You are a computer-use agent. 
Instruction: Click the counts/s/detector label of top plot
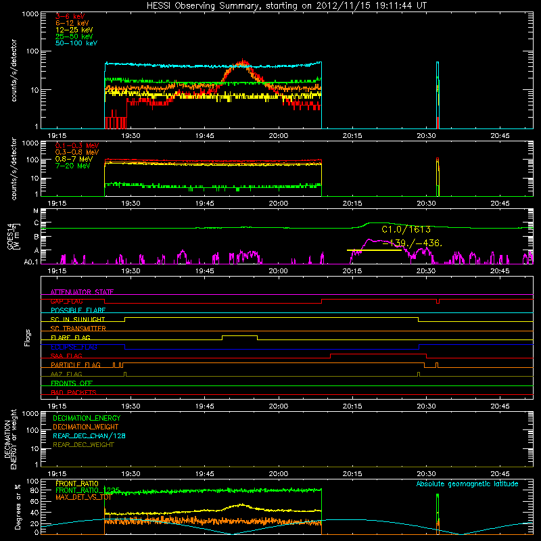(x=14, y=70)
